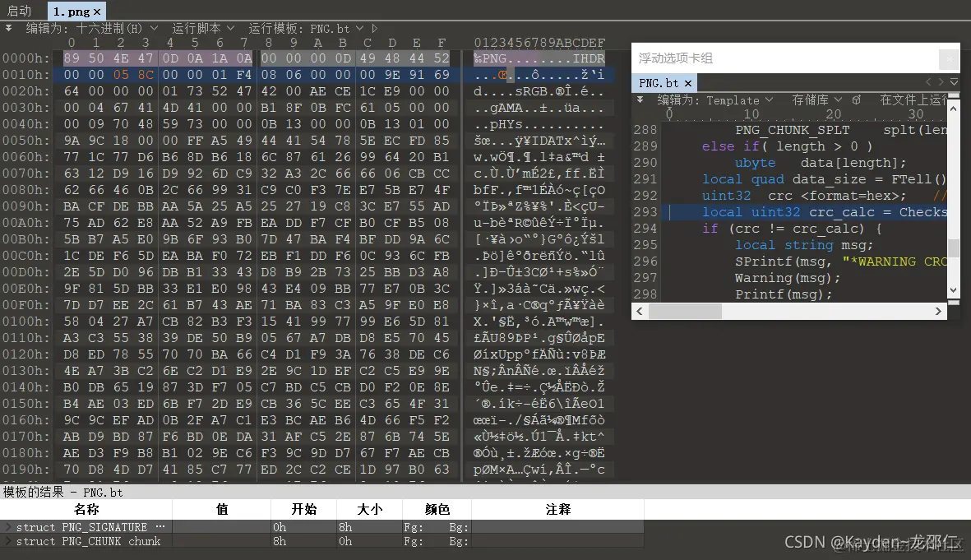Open the tab list arrow in floating panel
This screenshot has height=560, width=971.
(x=955, y=81)
